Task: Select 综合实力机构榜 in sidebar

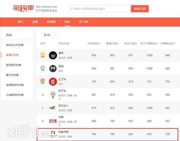Action: [x=15, y=45]
